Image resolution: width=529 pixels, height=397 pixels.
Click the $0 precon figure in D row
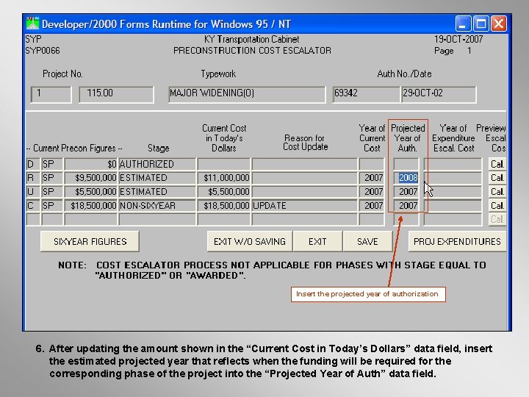tap(91, 164)
